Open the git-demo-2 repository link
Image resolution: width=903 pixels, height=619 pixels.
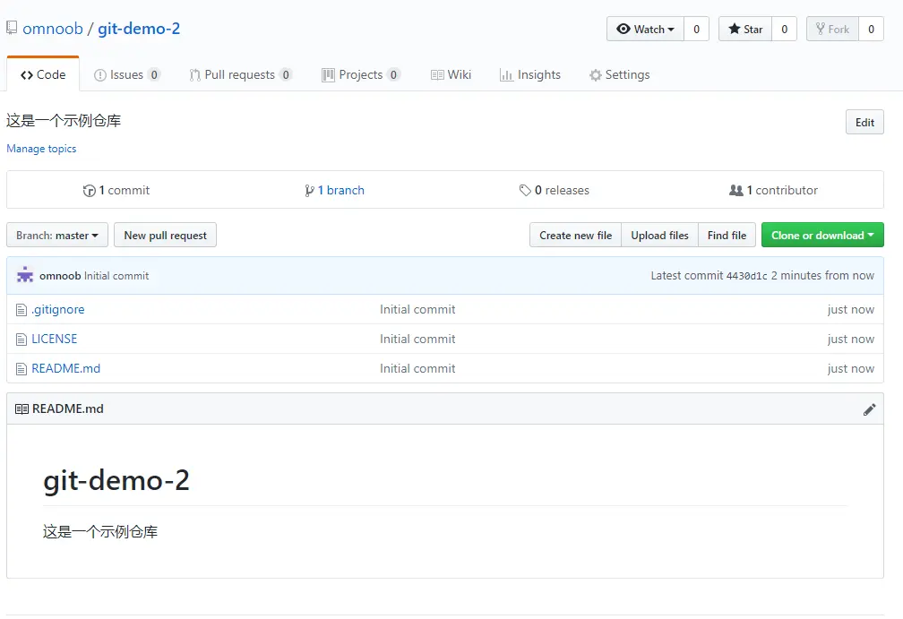(139, 28)
